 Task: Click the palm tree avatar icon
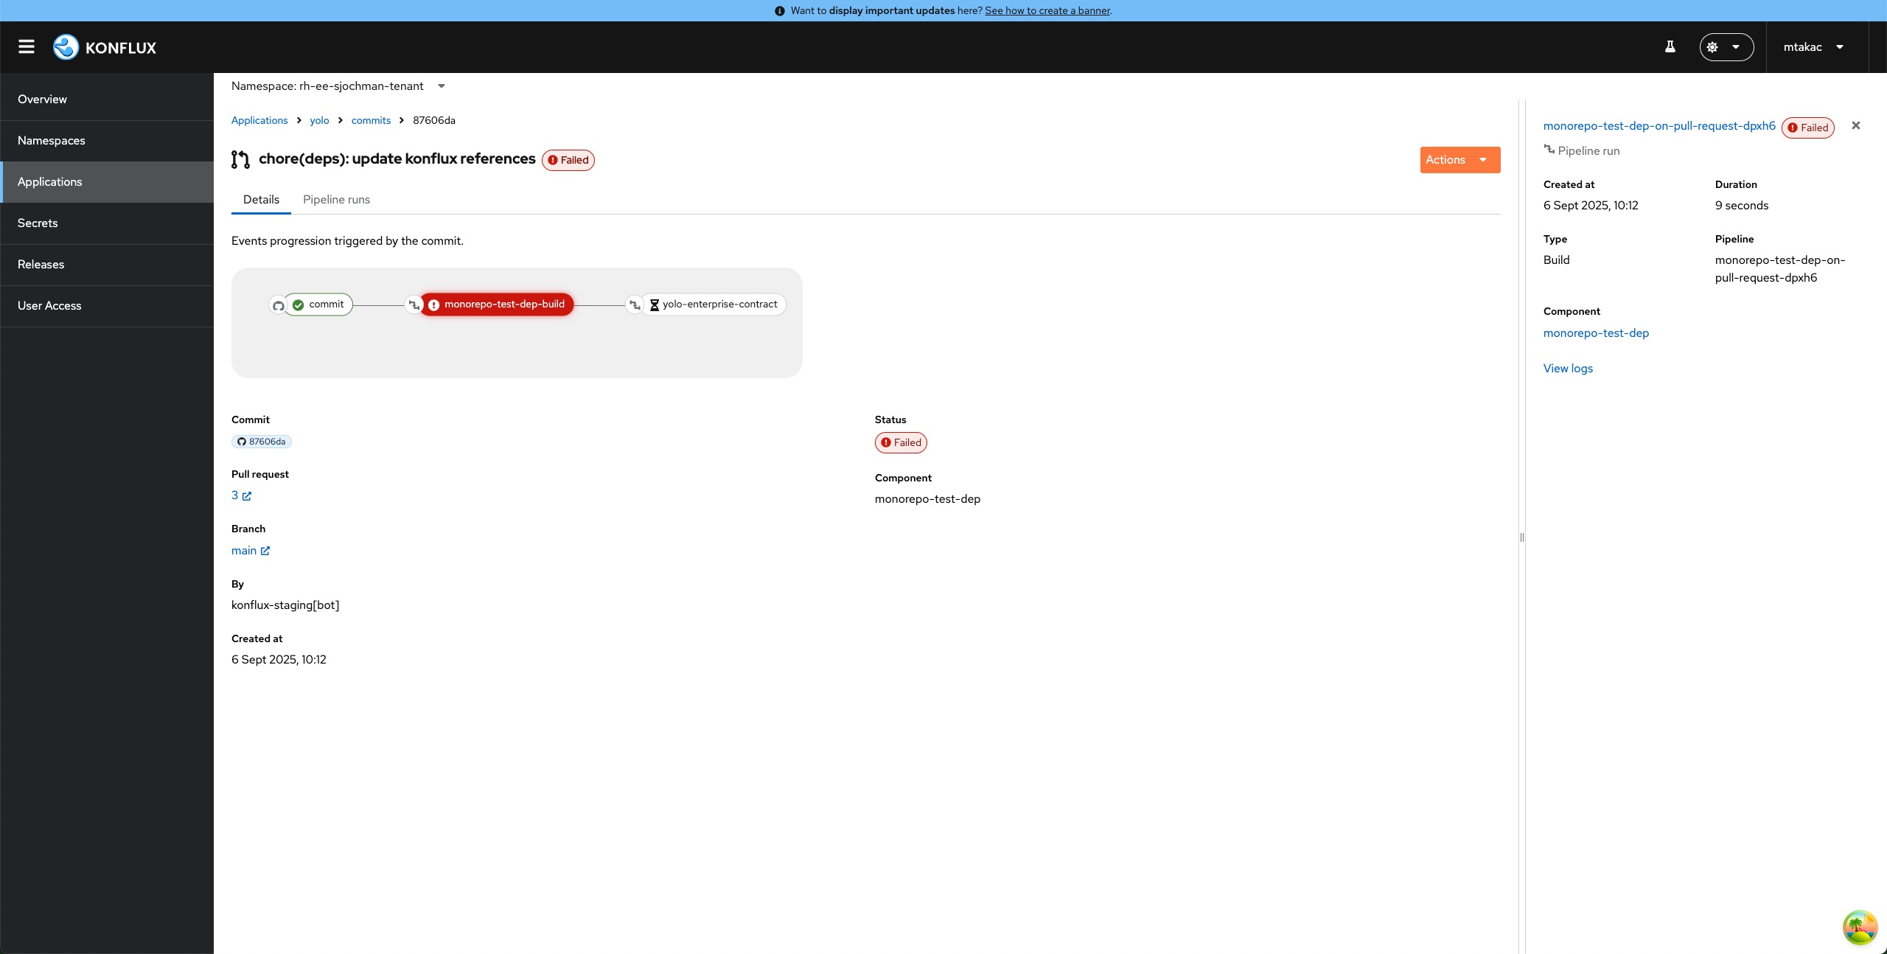click(x=1859, y=927)
